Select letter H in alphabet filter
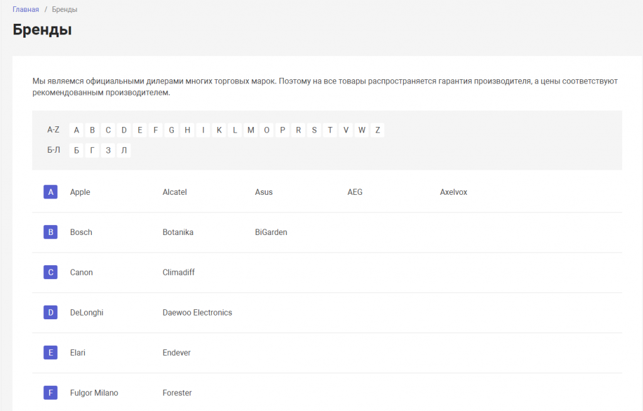This screenshot has height=411, width=643. [187, 130]
